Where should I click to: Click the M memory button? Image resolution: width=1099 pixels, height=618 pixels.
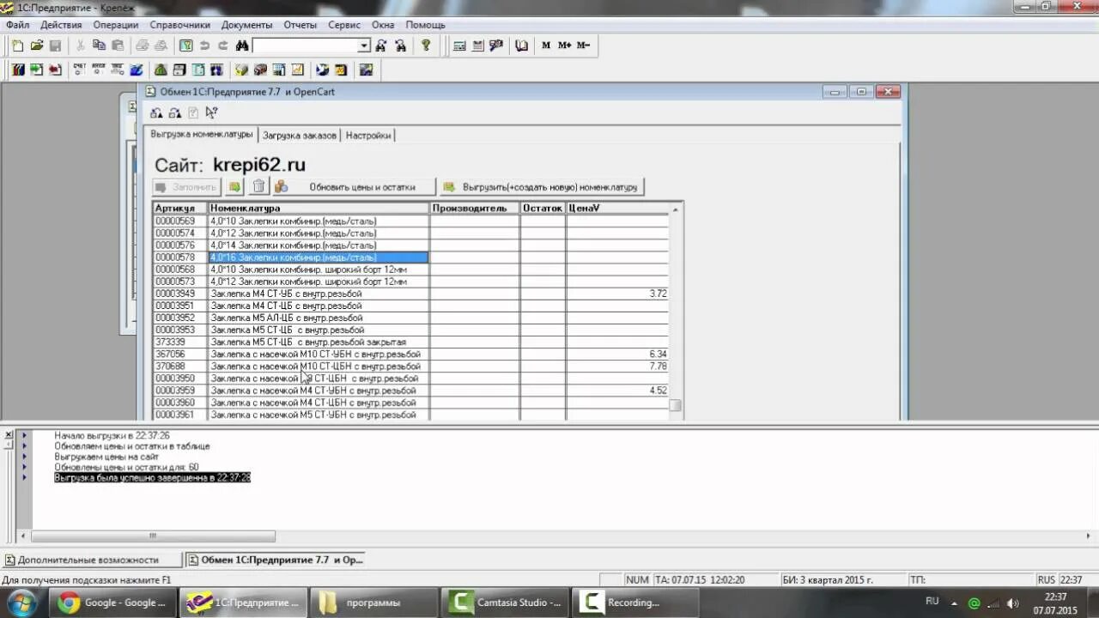tap(546, 45)
